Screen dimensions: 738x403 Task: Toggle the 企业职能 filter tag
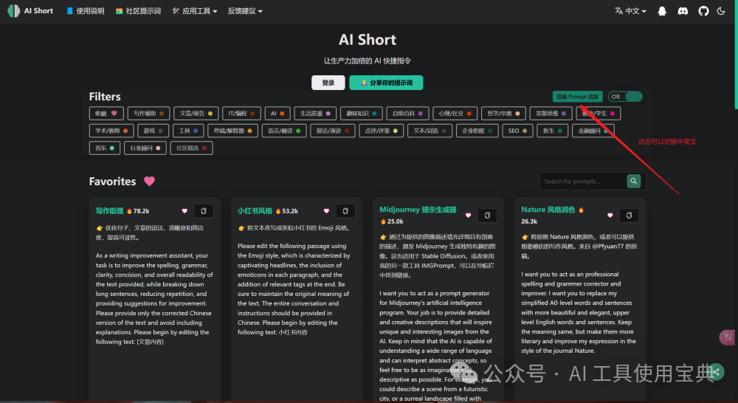click(x=477, y=131)
